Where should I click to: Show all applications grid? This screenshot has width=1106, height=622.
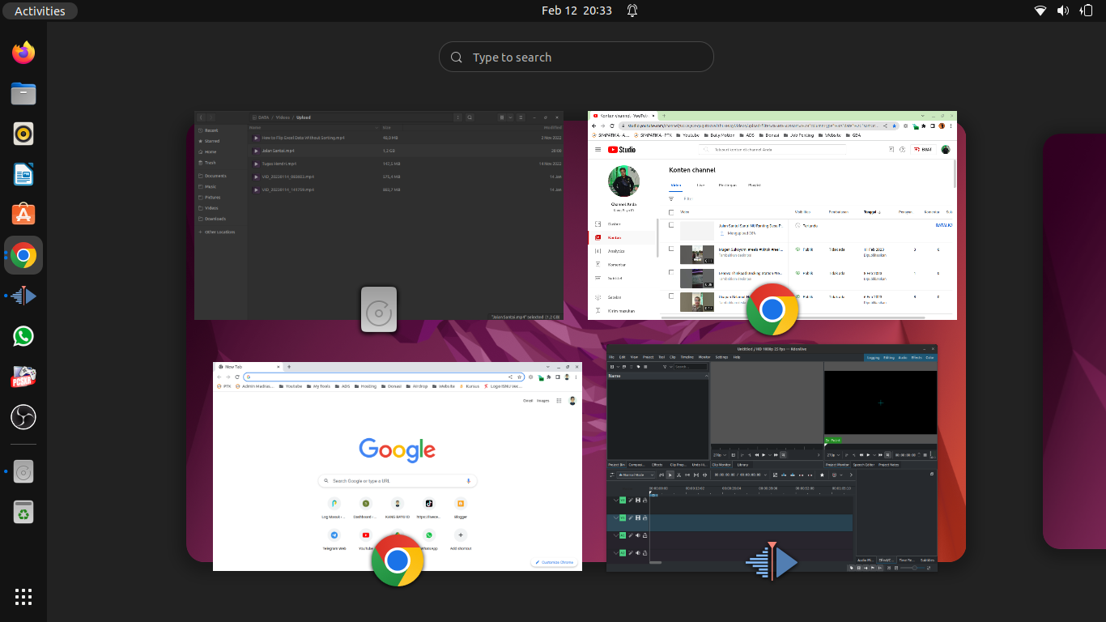[23, 598]
